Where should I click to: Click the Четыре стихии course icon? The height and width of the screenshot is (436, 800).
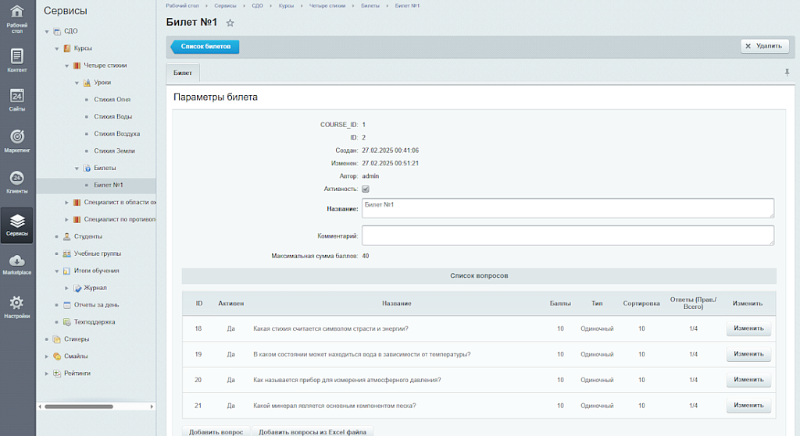77,66
